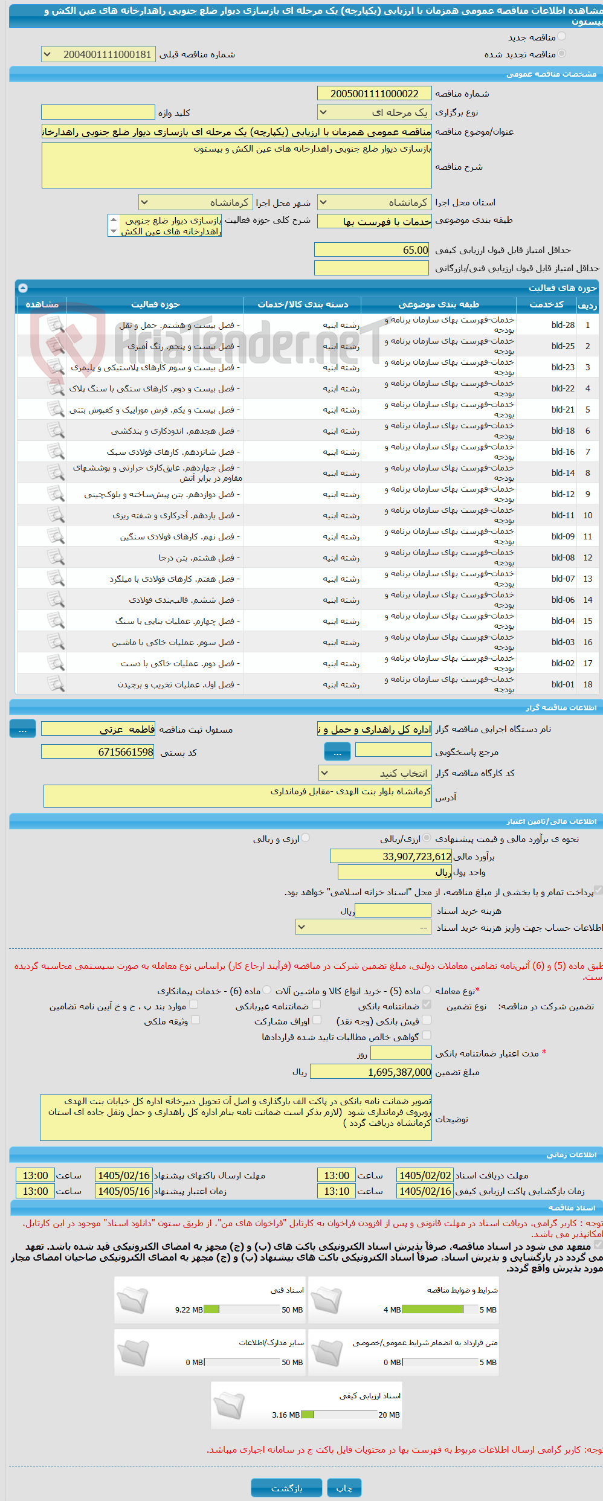Screen dimensions: 603x1501
Task: Open view icon for row bld-09
Action: pyautogui.click(x=56, y=536)
